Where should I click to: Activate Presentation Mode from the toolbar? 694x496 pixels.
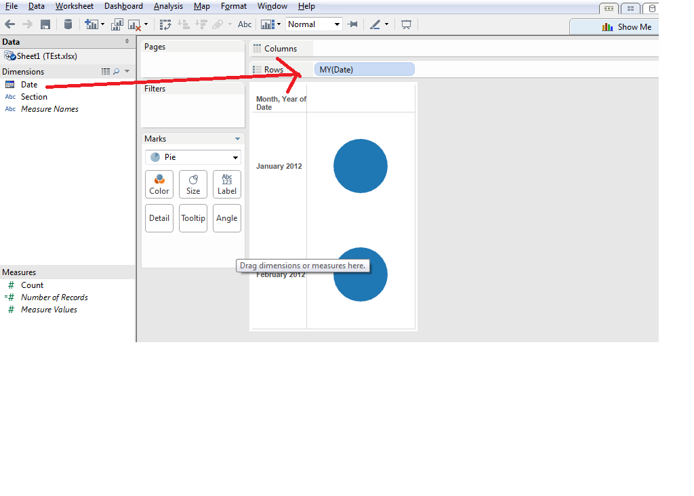405,24
